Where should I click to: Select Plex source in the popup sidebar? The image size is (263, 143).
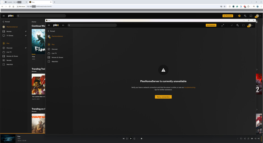[x=53, y=44]
